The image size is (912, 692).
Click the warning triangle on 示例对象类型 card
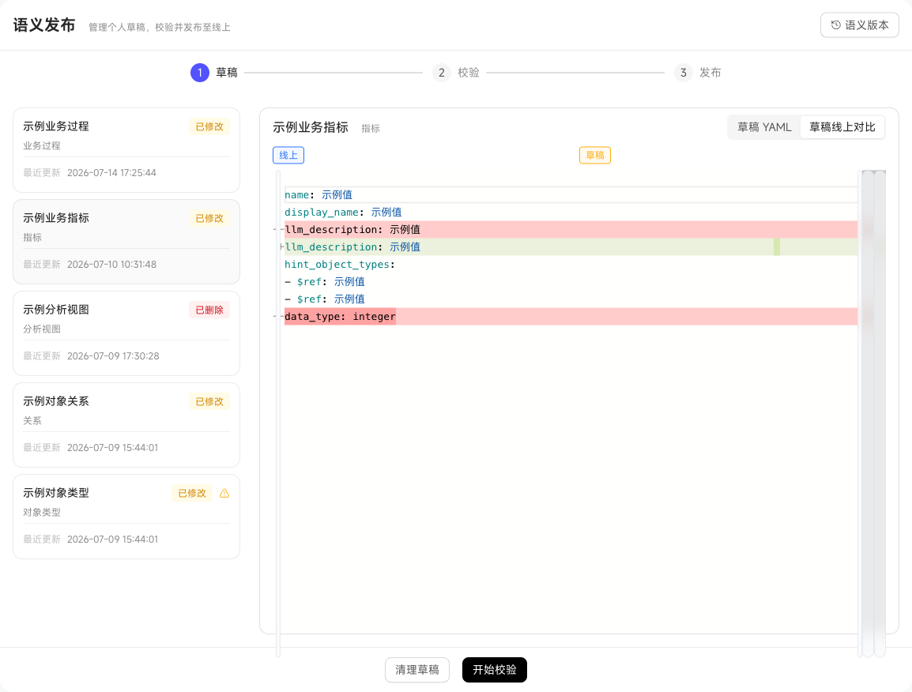pyautogui.click(x=224, y=493)
